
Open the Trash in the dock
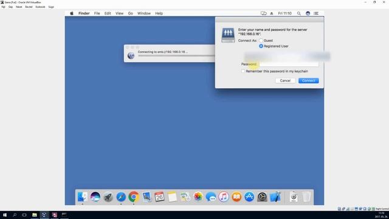306,197
